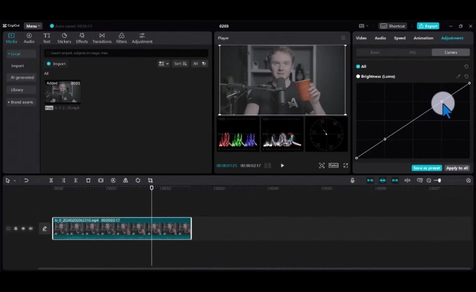Mute the video track audio
The width and height of the screenshot is (476, 292).
30,229
